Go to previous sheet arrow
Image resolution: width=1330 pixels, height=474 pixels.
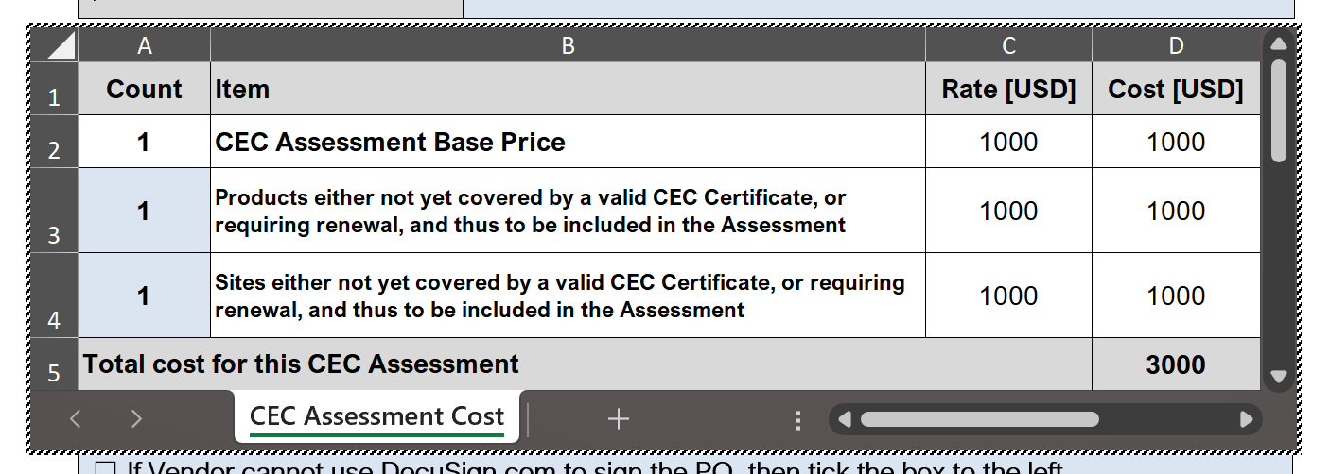coord(76,418)
